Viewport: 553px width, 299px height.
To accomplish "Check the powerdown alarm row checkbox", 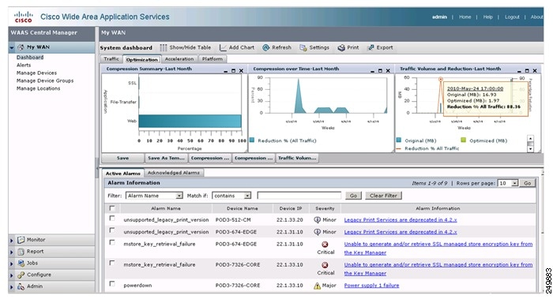I will pos(112,283).
